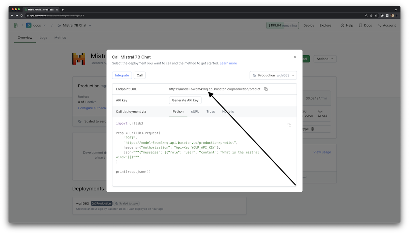Screen dimensions: 409x234
Task: Close the Call Mistral 7B Chat dialog
Action: point(295,57)
